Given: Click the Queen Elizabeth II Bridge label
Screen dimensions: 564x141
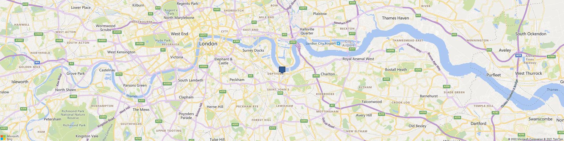Looking at the screenshot, I should pyautogui.click(x=510, y=94).
